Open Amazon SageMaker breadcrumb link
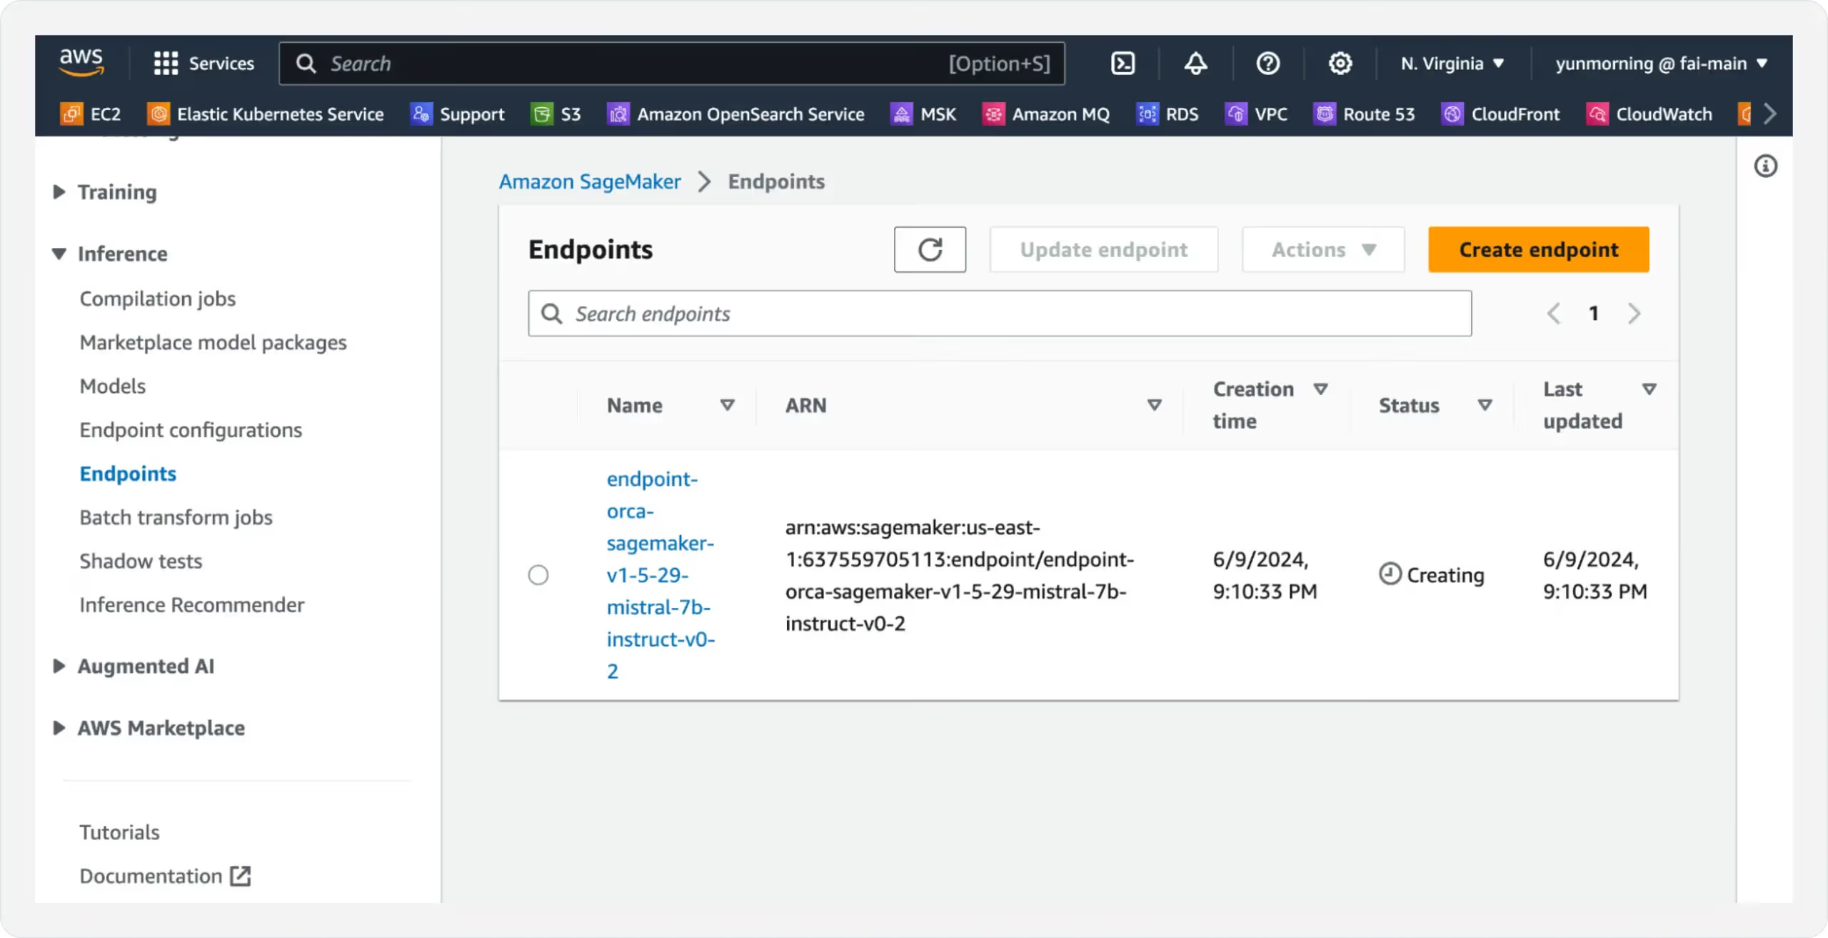This screenshot has height=938, width=1828. [589, 181]
